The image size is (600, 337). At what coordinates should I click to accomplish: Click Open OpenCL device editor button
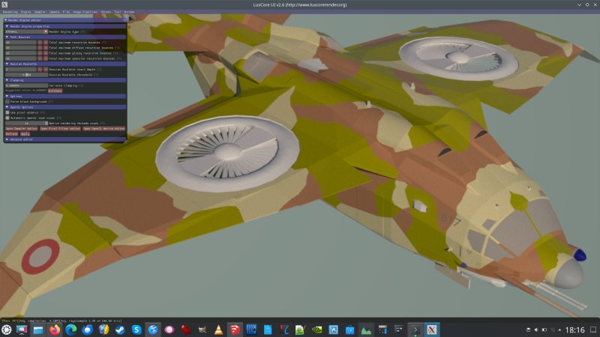[x=104, y=129]
